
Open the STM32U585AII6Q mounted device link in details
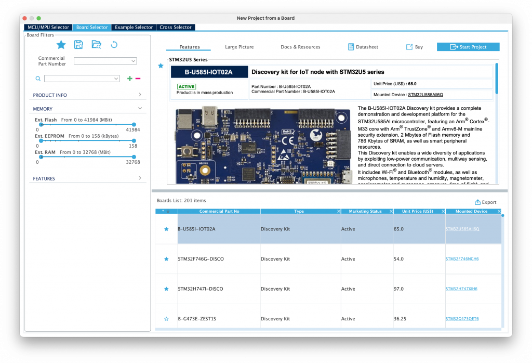(425, 95)
